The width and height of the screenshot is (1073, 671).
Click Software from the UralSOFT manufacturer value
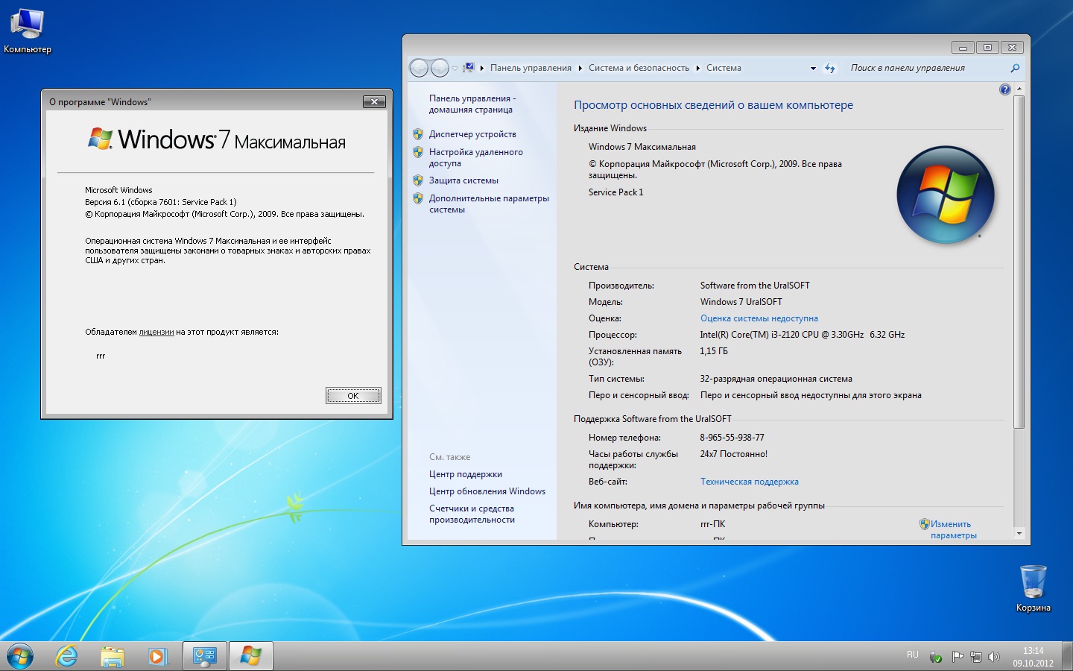pos(754,286)
